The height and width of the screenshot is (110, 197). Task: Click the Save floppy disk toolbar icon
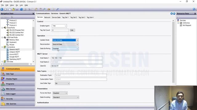pyautogui.click(x=17, y=9)
